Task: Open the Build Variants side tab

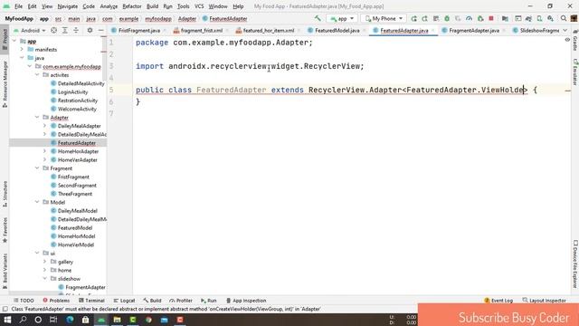Action: pos(5,271)
